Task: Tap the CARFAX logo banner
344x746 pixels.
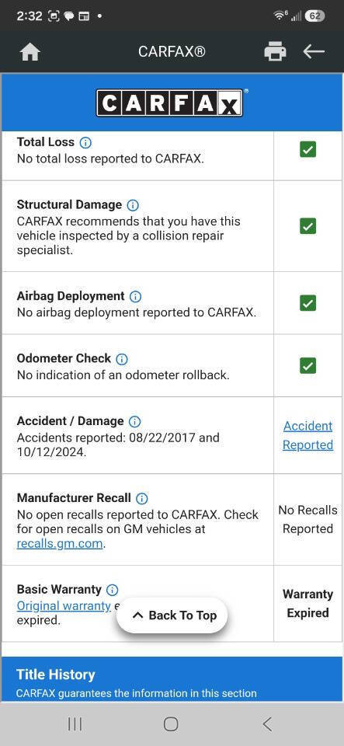Action: (x=171, y=103)
